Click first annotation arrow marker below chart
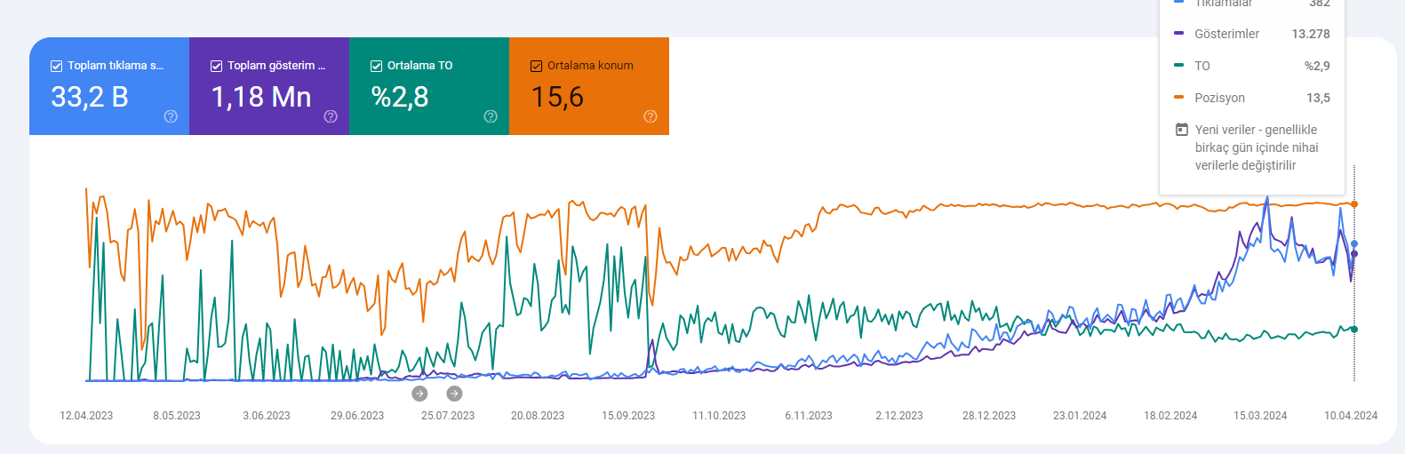 [x=419, y=394]
